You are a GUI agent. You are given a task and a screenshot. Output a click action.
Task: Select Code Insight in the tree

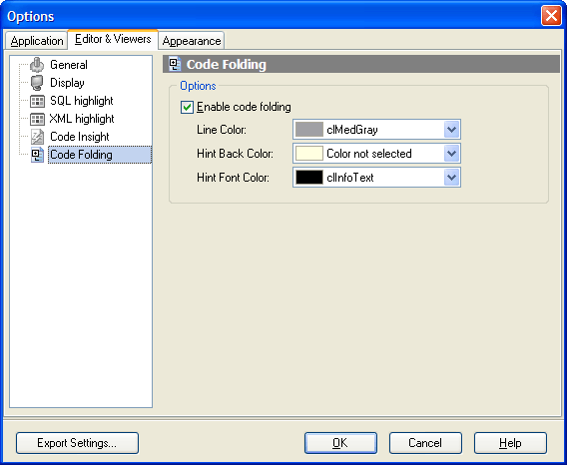coord(80,137)
